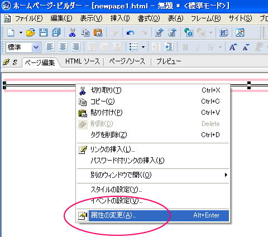The image size is (268, 237).
Task: Click the open folder icon
Action: coord(31,33)
